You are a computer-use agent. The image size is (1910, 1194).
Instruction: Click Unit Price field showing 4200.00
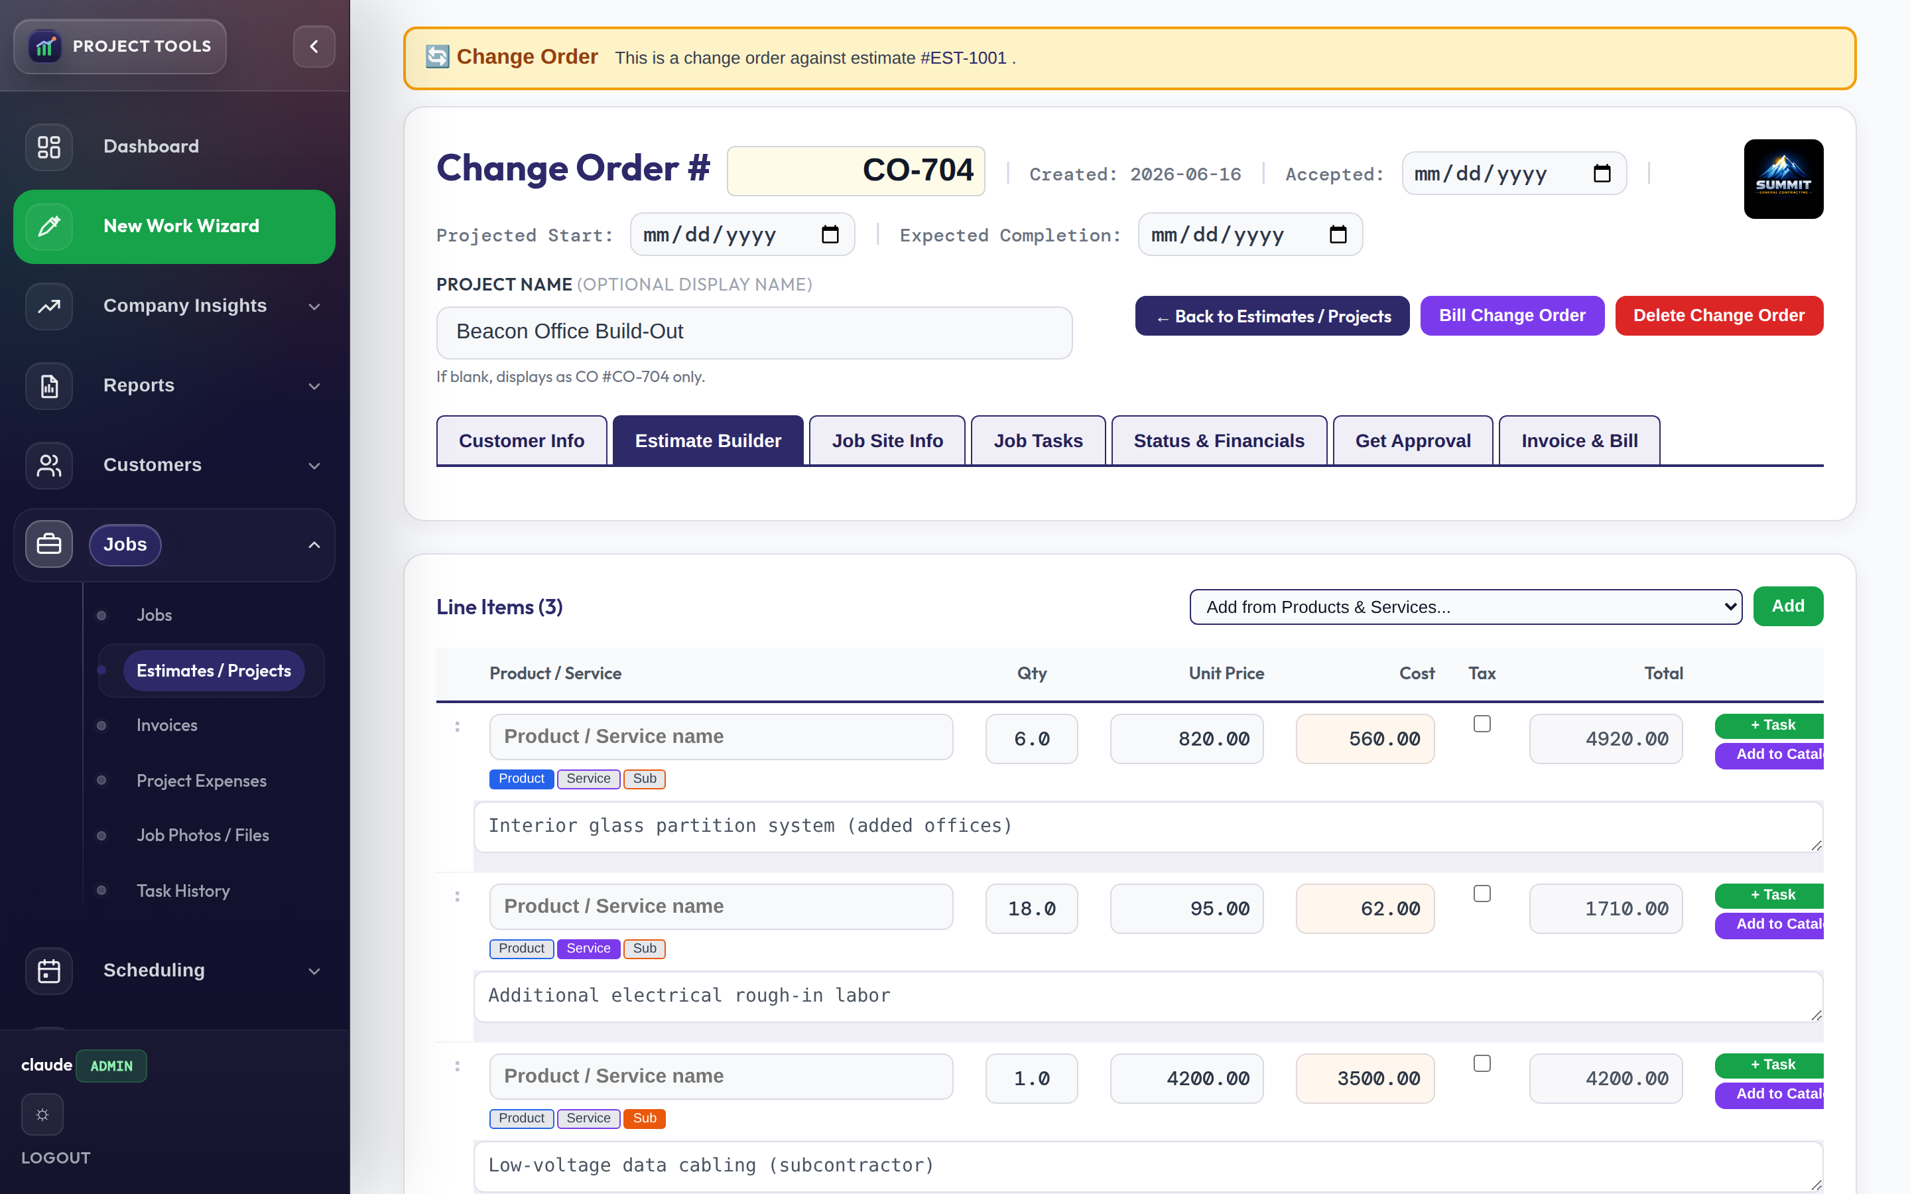click(x=1186, y=1079)
